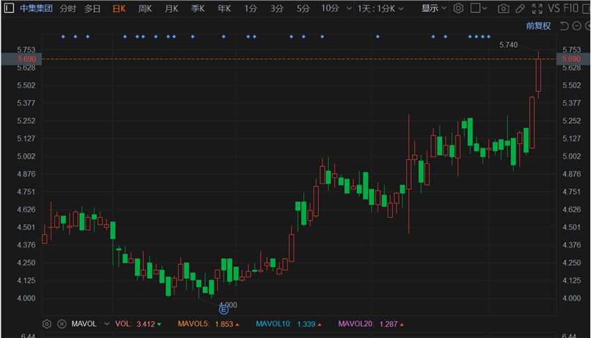Screen dimensions: 591x338
Task: Take a chart screenshot with camera icon
Action: (x=503, y=8)
